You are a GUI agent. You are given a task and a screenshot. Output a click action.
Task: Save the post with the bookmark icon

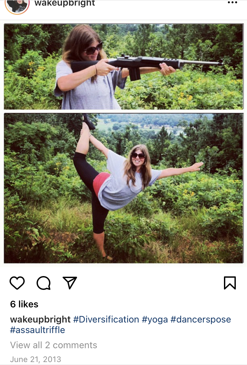point(230,283)
